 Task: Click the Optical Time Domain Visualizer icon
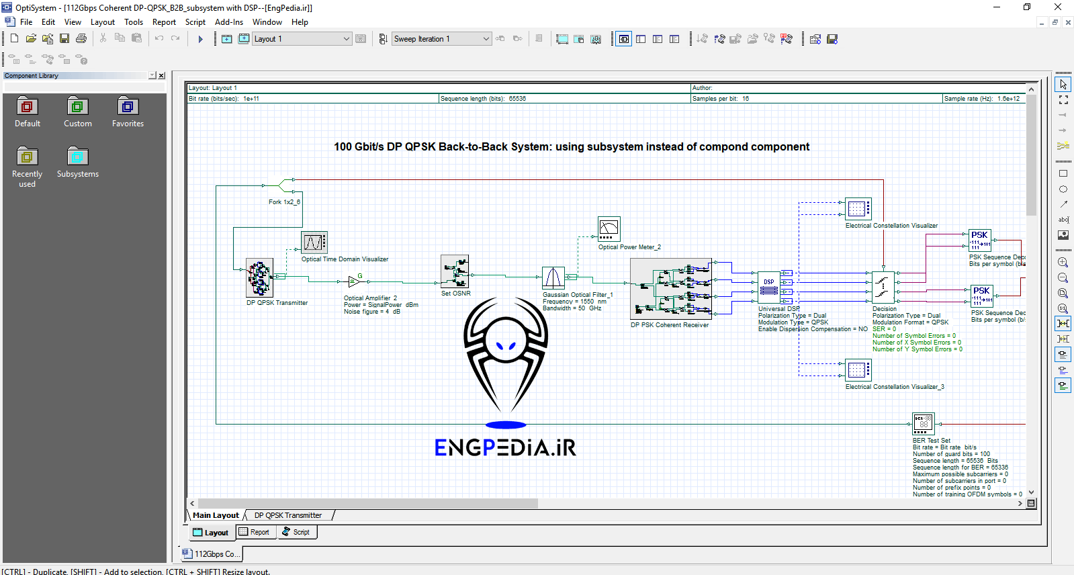pos(314,242)
